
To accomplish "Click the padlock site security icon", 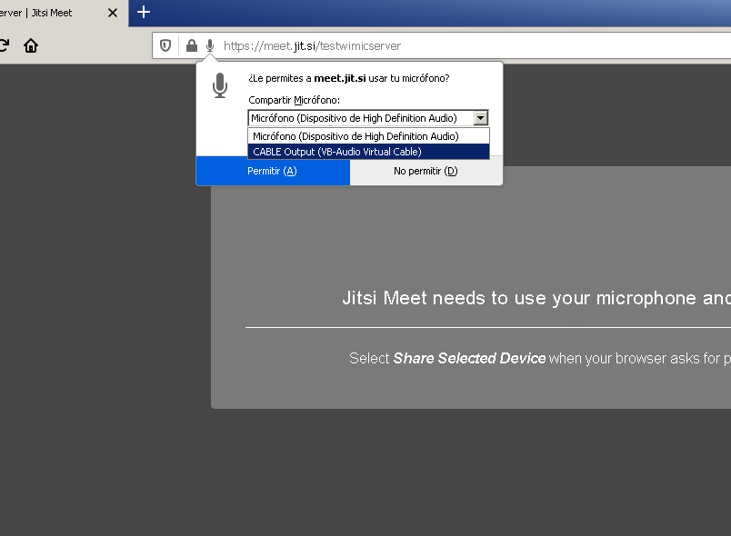I will click(x=191, y=45).
